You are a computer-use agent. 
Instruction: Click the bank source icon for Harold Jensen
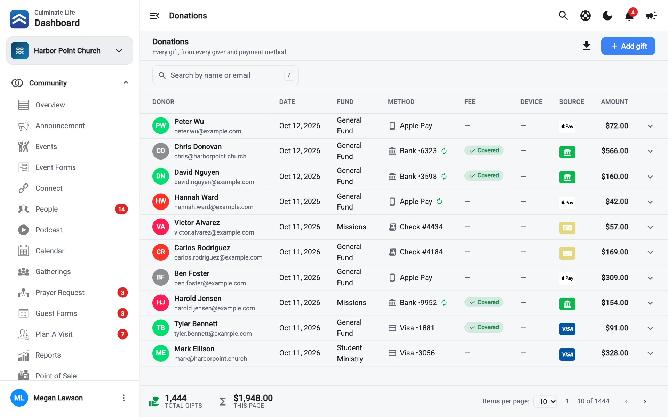[567, 304]
